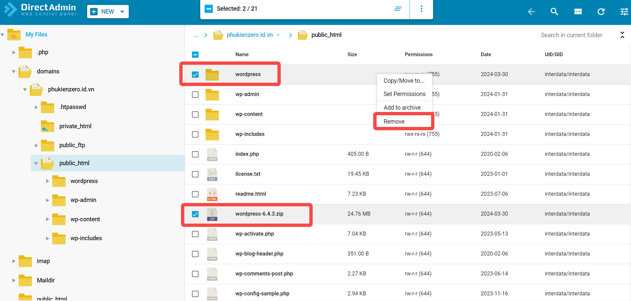Click wp-admin folder icon in file list

point(212,94)
